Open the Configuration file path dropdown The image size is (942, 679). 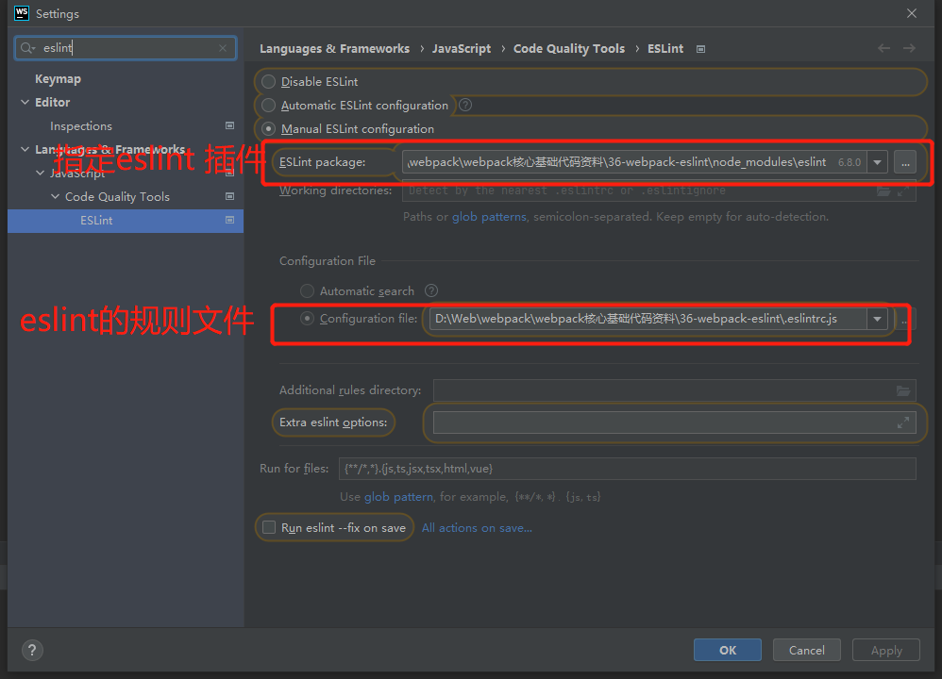tap(877, 319)
